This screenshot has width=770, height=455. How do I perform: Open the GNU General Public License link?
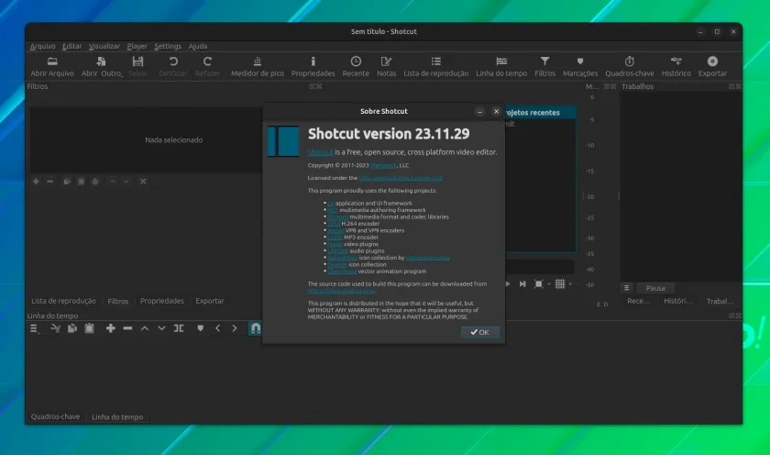pos(401,178)
